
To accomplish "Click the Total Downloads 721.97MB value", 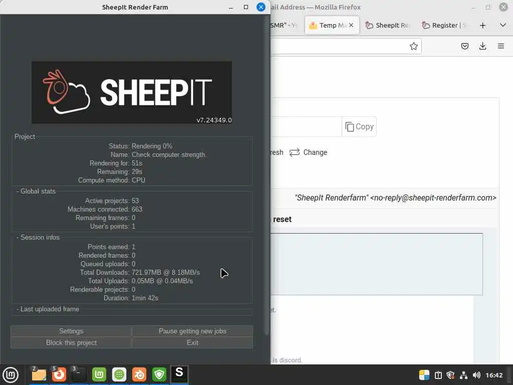I will pos(165,272).
